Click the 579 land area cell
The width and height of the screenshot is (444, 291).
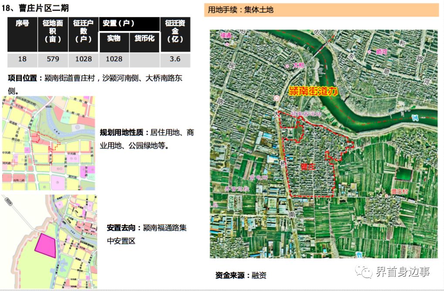click(53, 60)
